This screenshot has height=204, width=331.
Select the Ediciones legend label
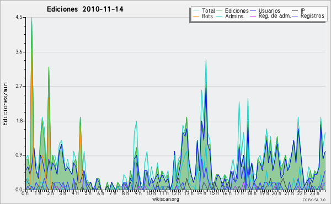pyautogui.click(x=237, y=10)
